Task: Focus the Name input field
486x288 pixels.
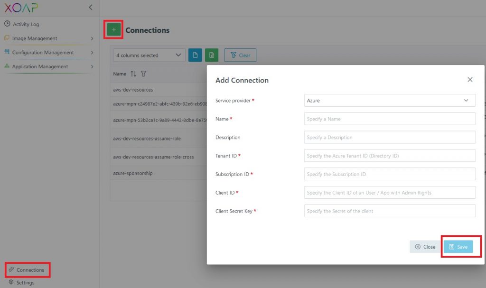Action: [x=390, y=119]
